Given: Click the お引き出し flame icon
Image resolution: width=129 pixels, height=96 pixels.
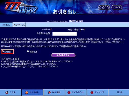Looking at the screenshot, I should 26,92.
